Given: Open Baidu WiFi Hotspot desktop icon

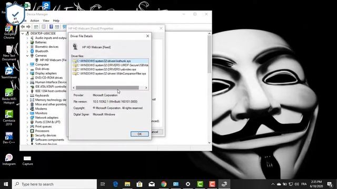Looking at the screenshot, I should pos(9,97).
